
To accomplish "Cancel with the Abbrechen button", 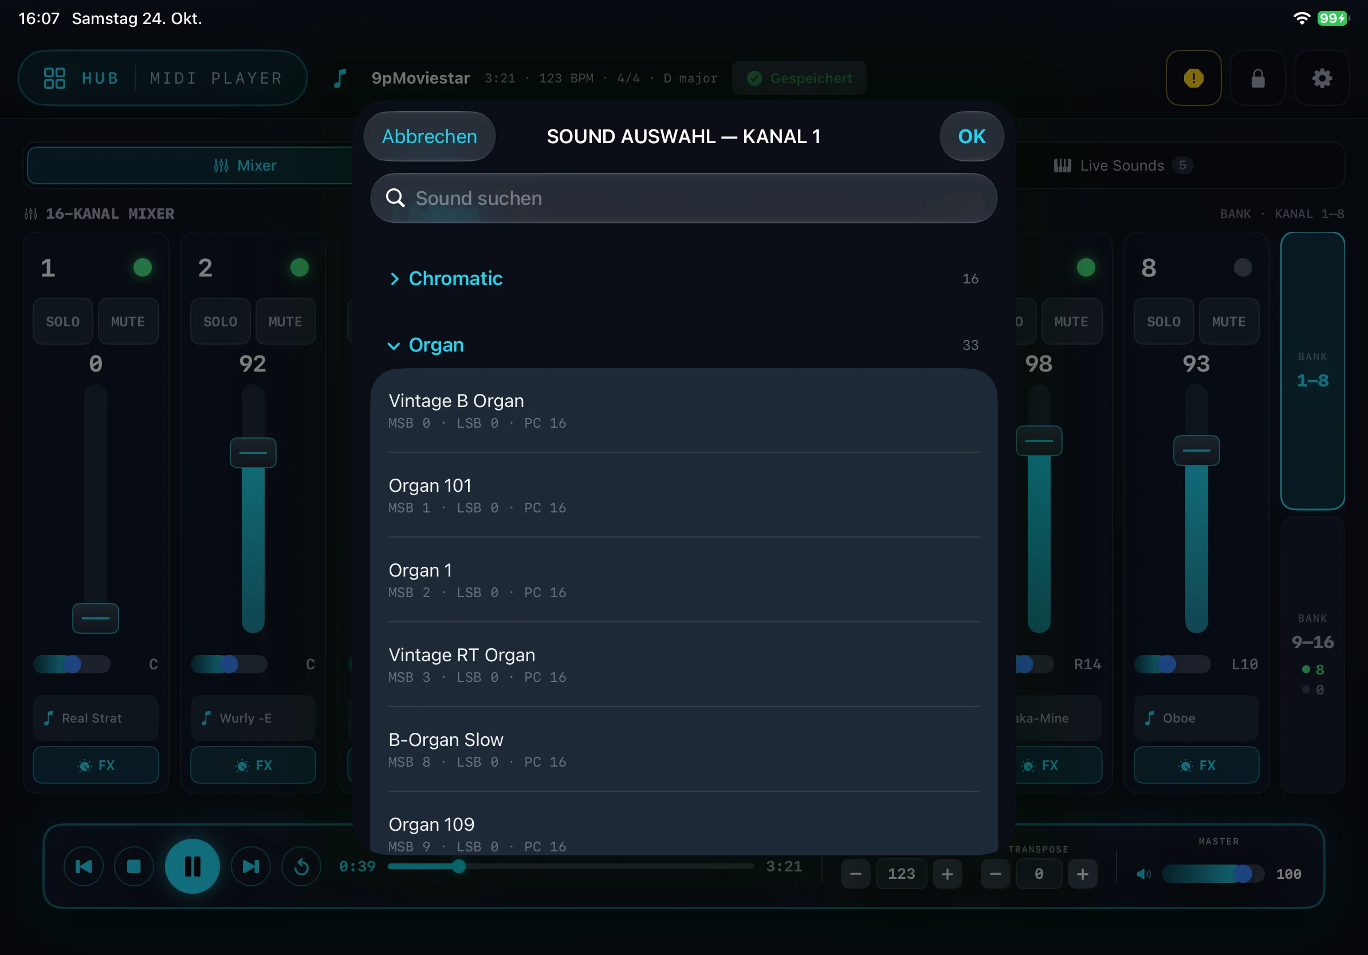I will pyautogui.click(x=430, y=136).
